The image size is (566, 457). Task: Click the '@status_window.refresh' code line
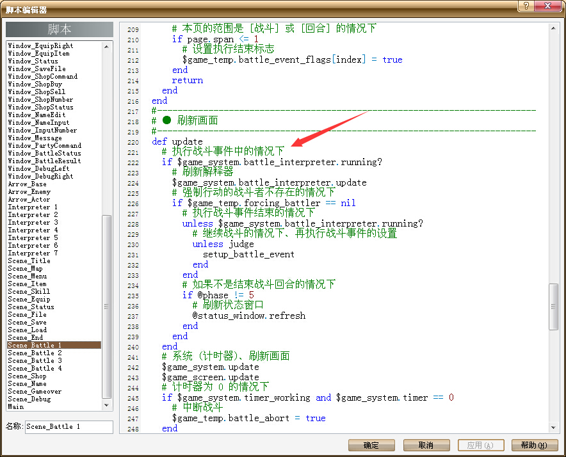pos(249,316)
